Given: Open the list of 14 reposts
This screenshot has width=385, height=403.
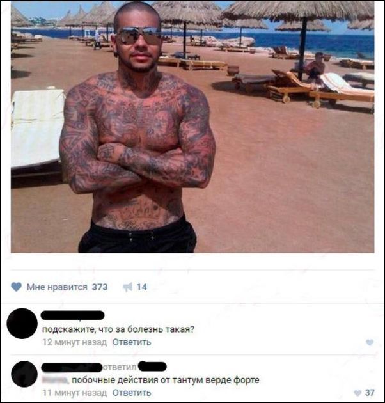Looking at the screenshot, I should [141, 287].
